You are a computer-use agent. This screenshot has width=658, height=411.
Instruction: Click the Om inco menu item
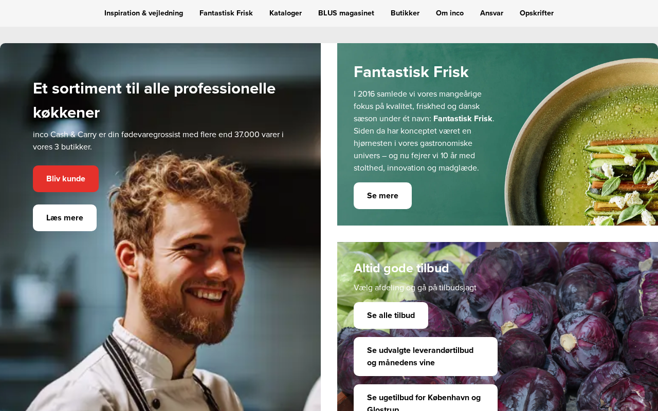pyautogui.click(x=450, y=13)
